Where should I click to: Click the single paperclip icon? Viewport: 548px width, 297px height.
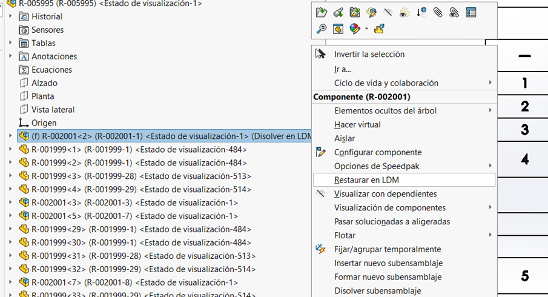click(438, 13)
